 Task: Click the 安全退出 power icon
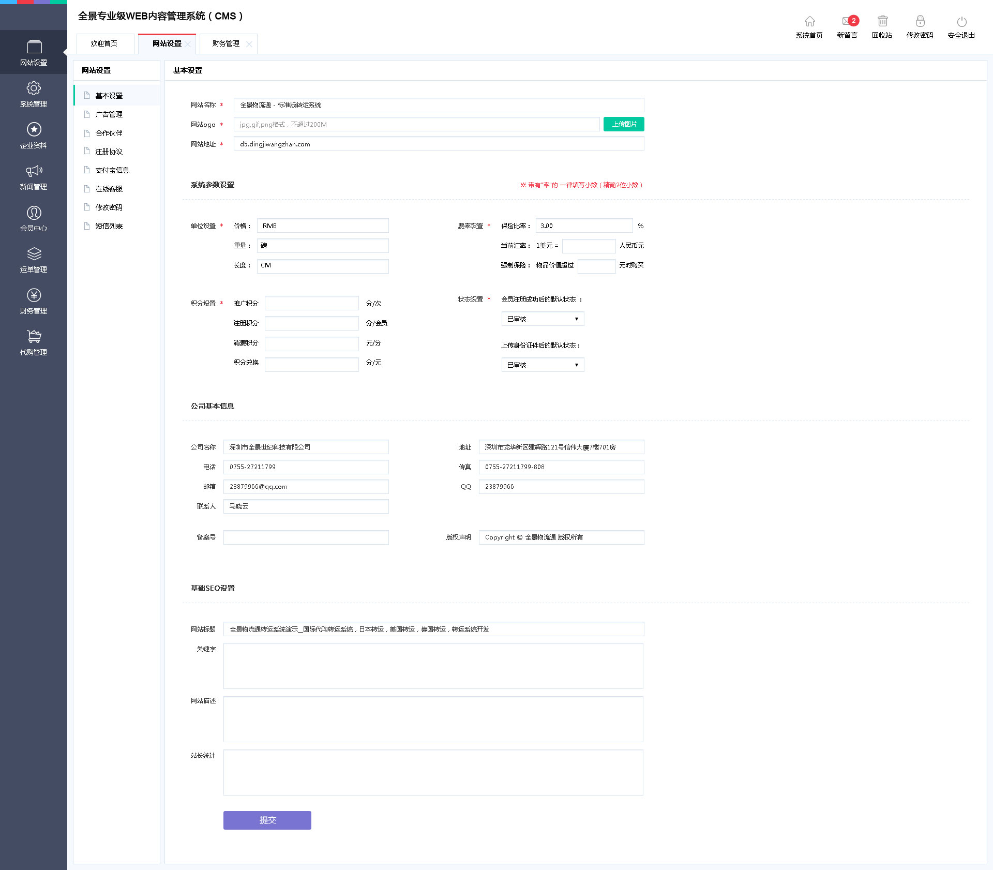(961, 22)
